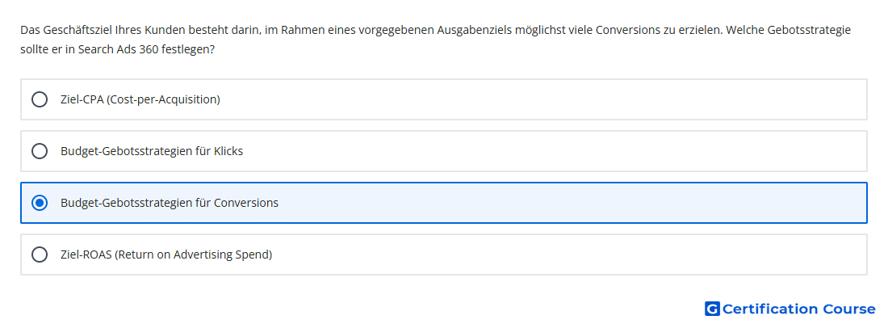Click the question text starting with Das Geschäftsziel
The width and height of the screenshot is (888, 324).
tap(435, 40)
